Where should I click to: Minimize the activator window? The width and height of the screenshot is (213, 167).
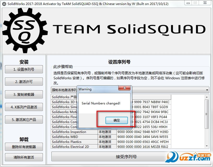188,3
